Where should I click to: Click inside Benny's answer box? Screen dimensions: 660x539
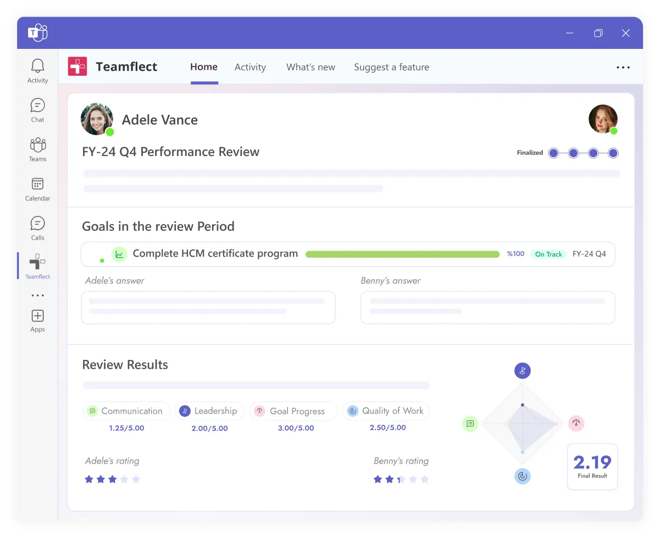(x=487, y=307)
